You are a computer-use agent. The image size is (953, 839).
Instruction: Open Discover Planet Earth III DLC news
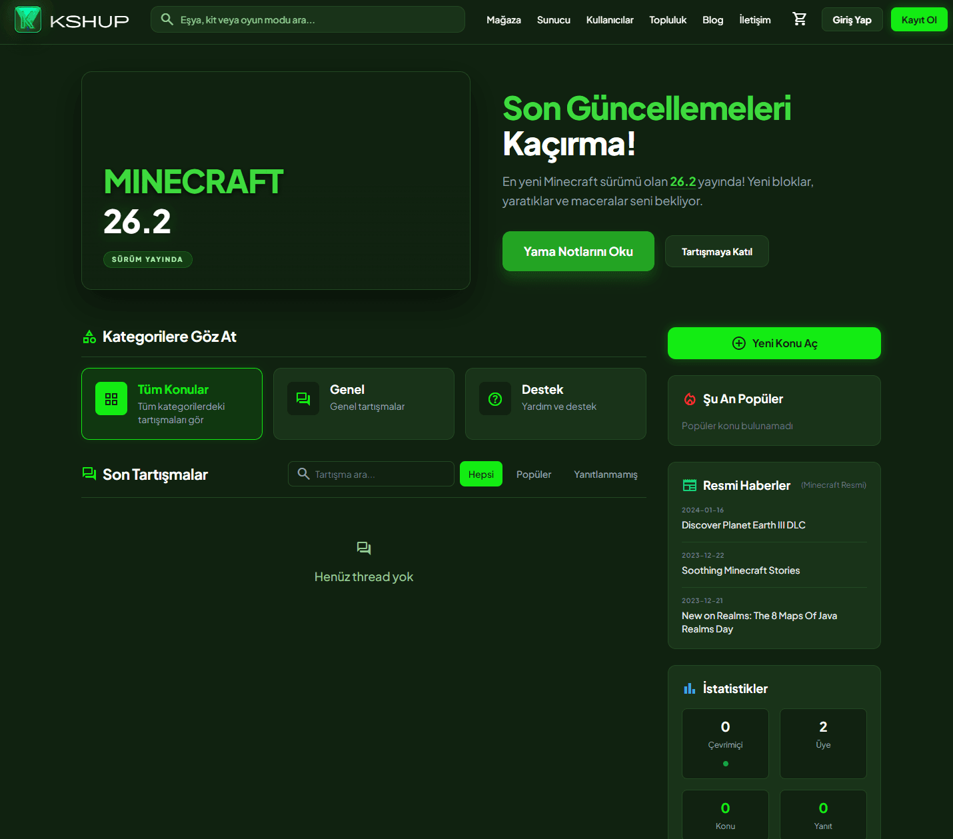coord(744,525)
